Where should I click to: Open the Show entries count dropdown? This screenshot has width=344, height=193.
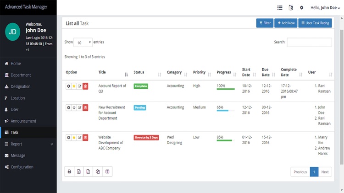coord(83,43)
